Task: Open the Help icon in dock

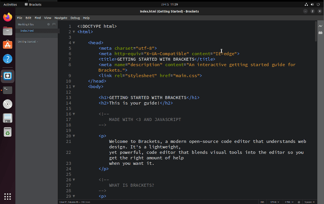Action: pos(7,59)
